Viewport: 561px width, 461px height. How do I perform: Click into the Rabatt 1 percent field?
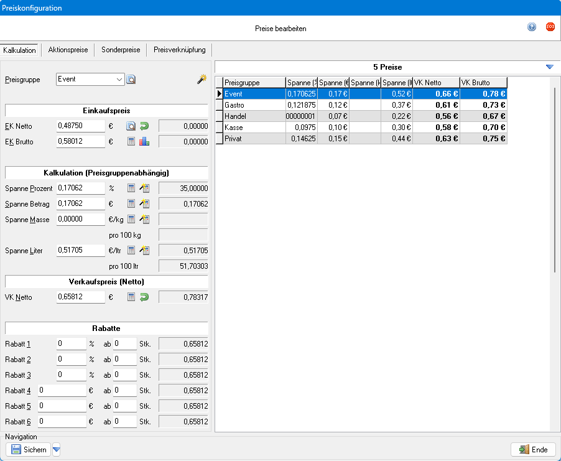point(71,344)
